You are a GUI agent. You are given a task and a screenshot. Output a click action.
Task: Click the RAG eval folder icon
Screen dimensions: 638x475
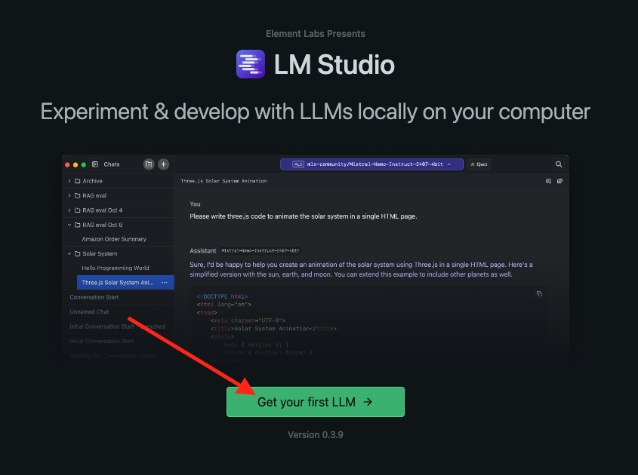(77, 195)
